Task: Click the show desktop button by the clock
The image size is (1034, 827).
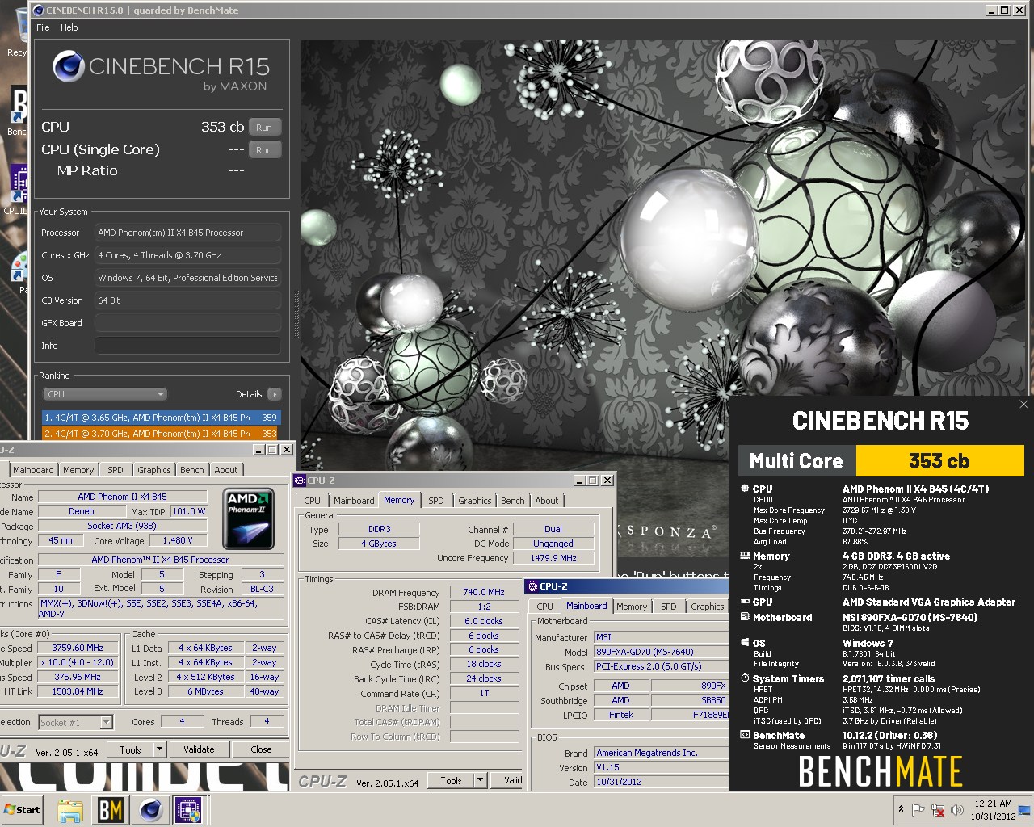Action: pos(1024,810)
